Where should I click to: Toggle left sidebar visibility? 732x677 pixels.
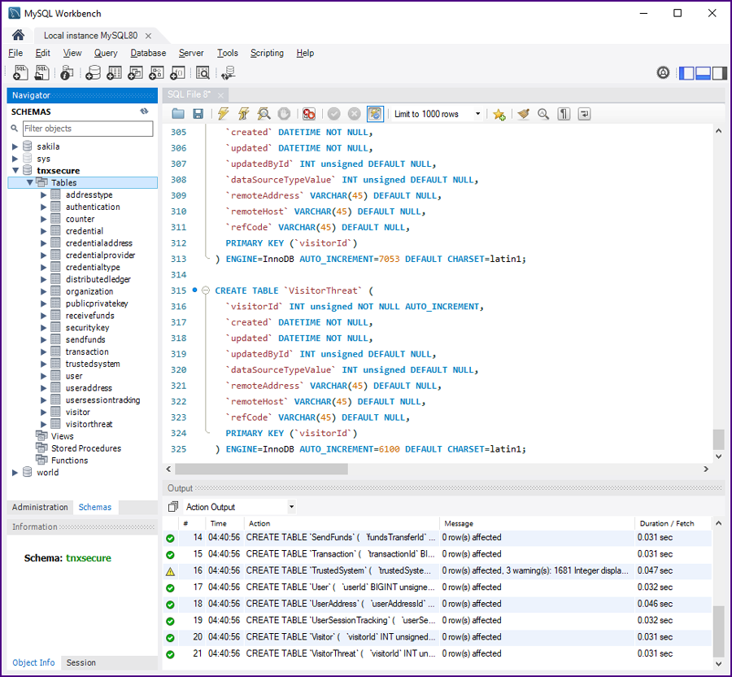686,73
